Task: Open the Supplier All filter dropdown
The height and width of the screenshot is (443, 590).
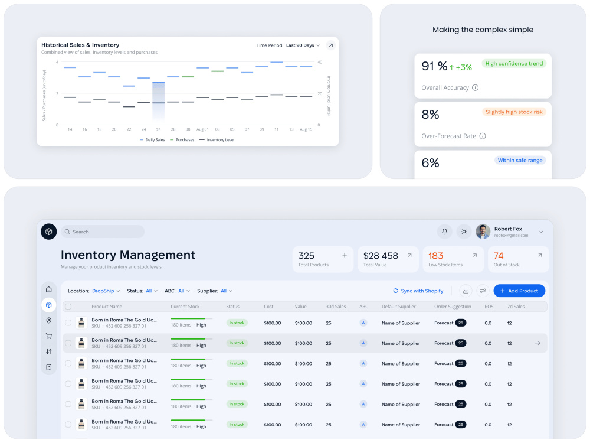Action: point(227,291)
